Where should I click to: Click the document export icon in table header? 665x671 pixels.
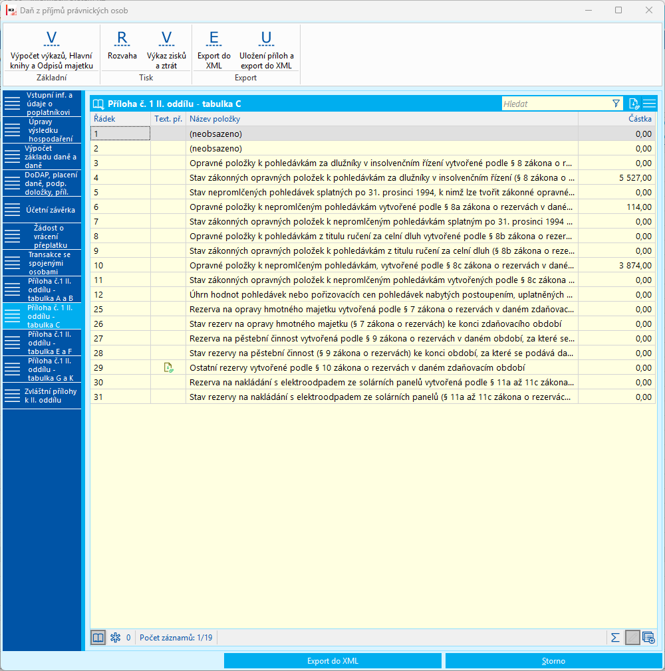[634, 104]
